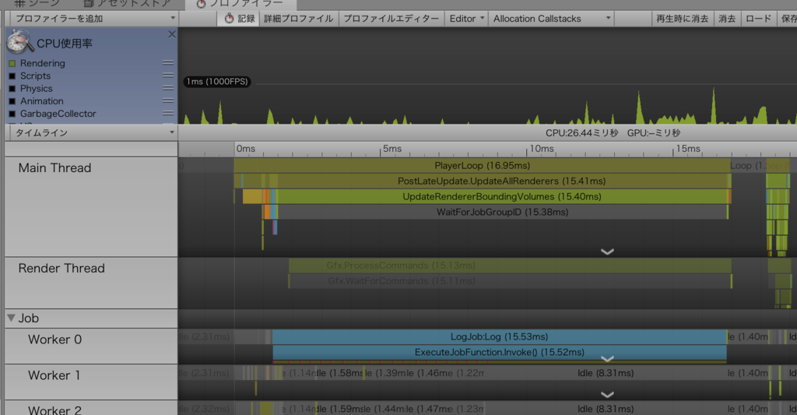Click the 1ms (1000FPS) chart label
Image resolution: width=797 pixels, height=415 pixels.
[217, 82]
